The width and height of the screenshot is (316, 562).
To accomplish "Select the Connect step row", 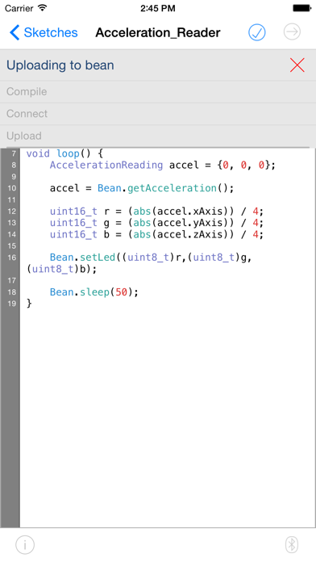I will [158, 114].
